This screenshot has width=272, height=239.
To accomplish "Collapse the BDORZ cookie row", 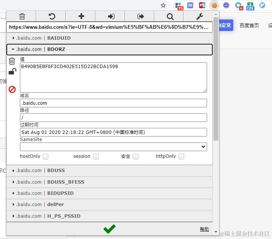I will [x=110, y=49].
